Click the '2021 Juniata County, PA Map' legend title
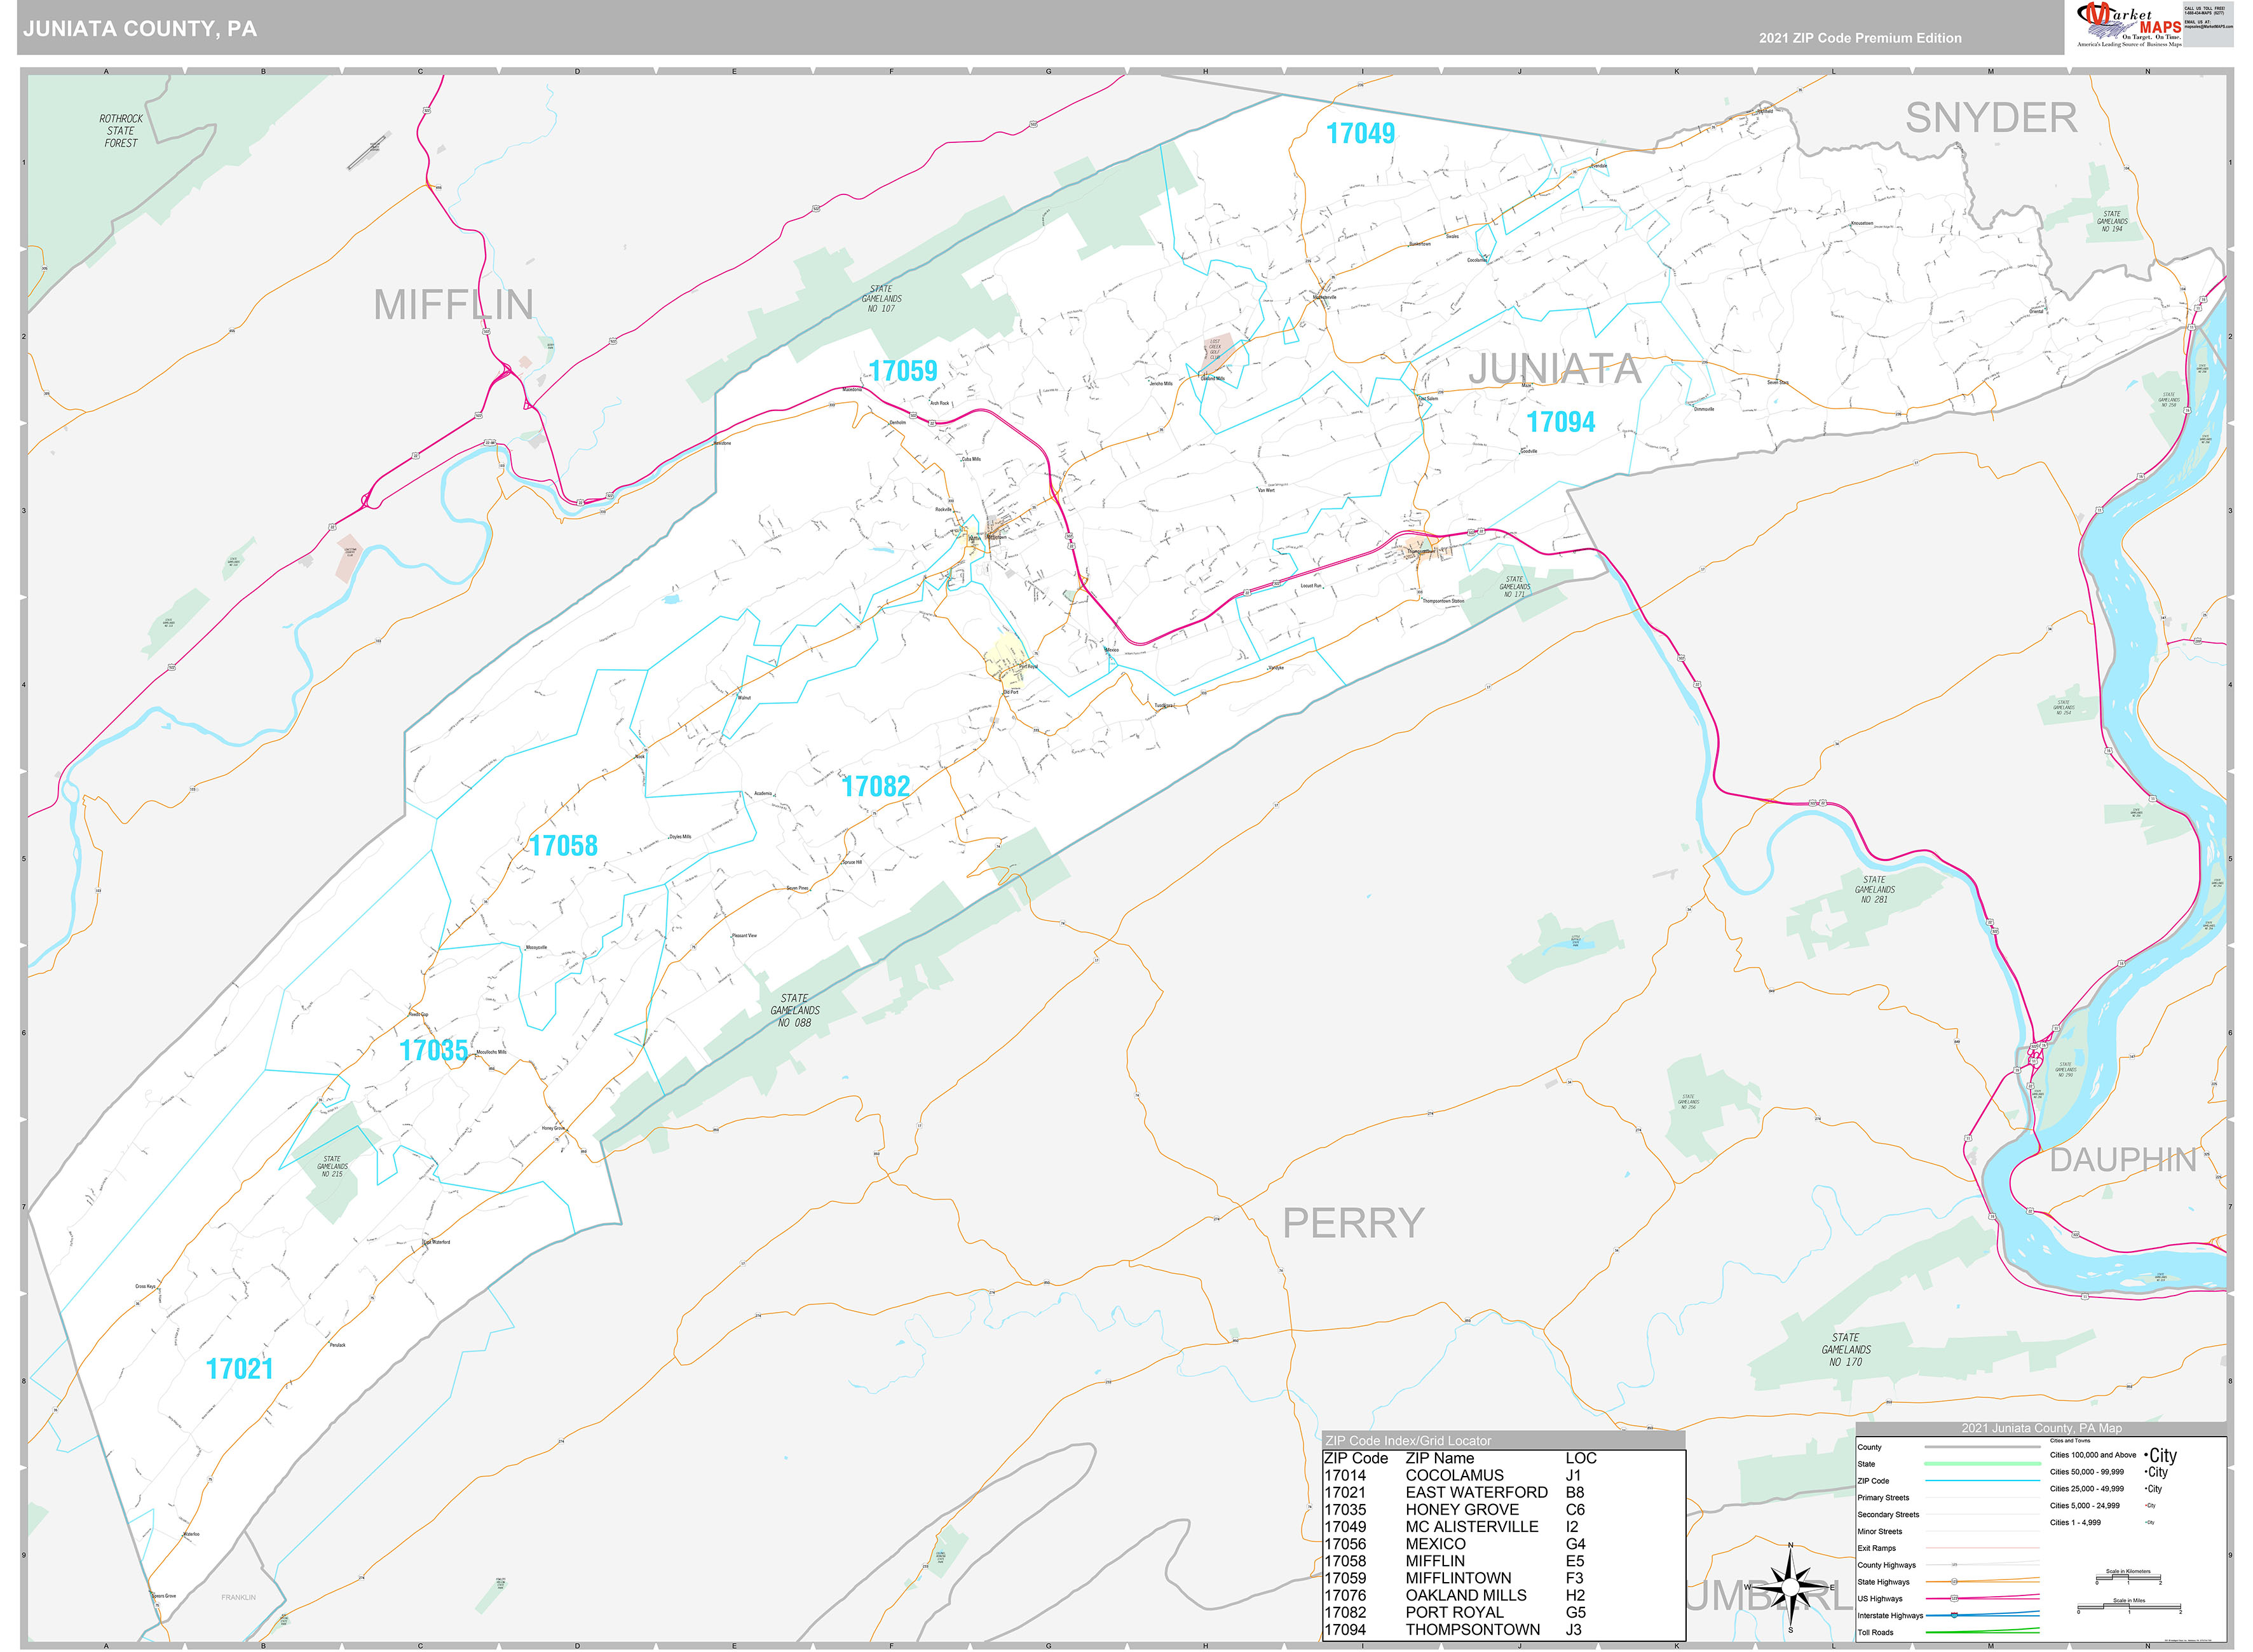Screen dimensions: 2253x1652 [x=2041, y=1428]
